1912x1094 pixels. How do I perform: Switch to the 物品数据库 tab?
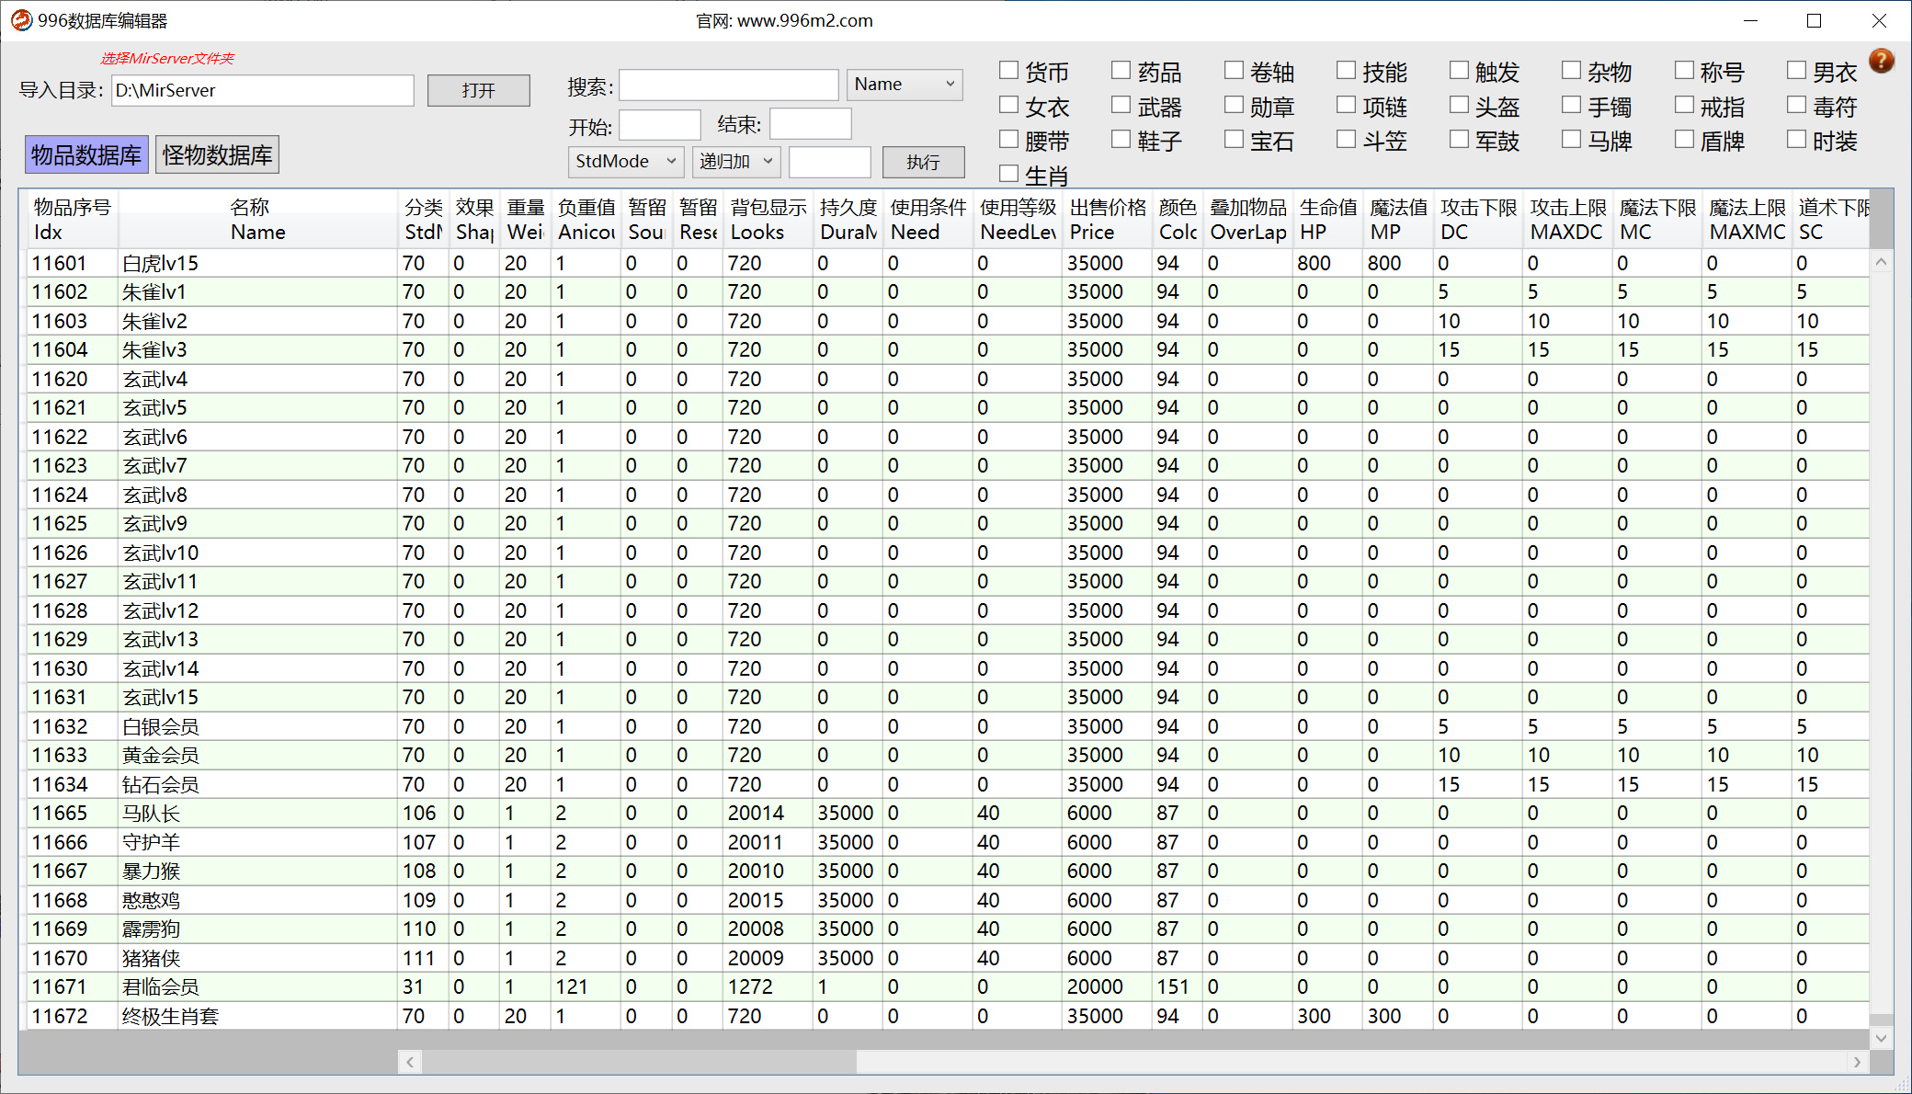click(86, 155)
